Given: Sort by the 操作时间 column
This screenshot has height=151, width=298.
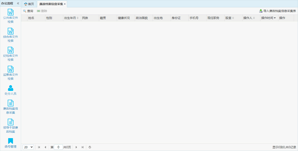Looking at the screenshot, I should point(268,18).
